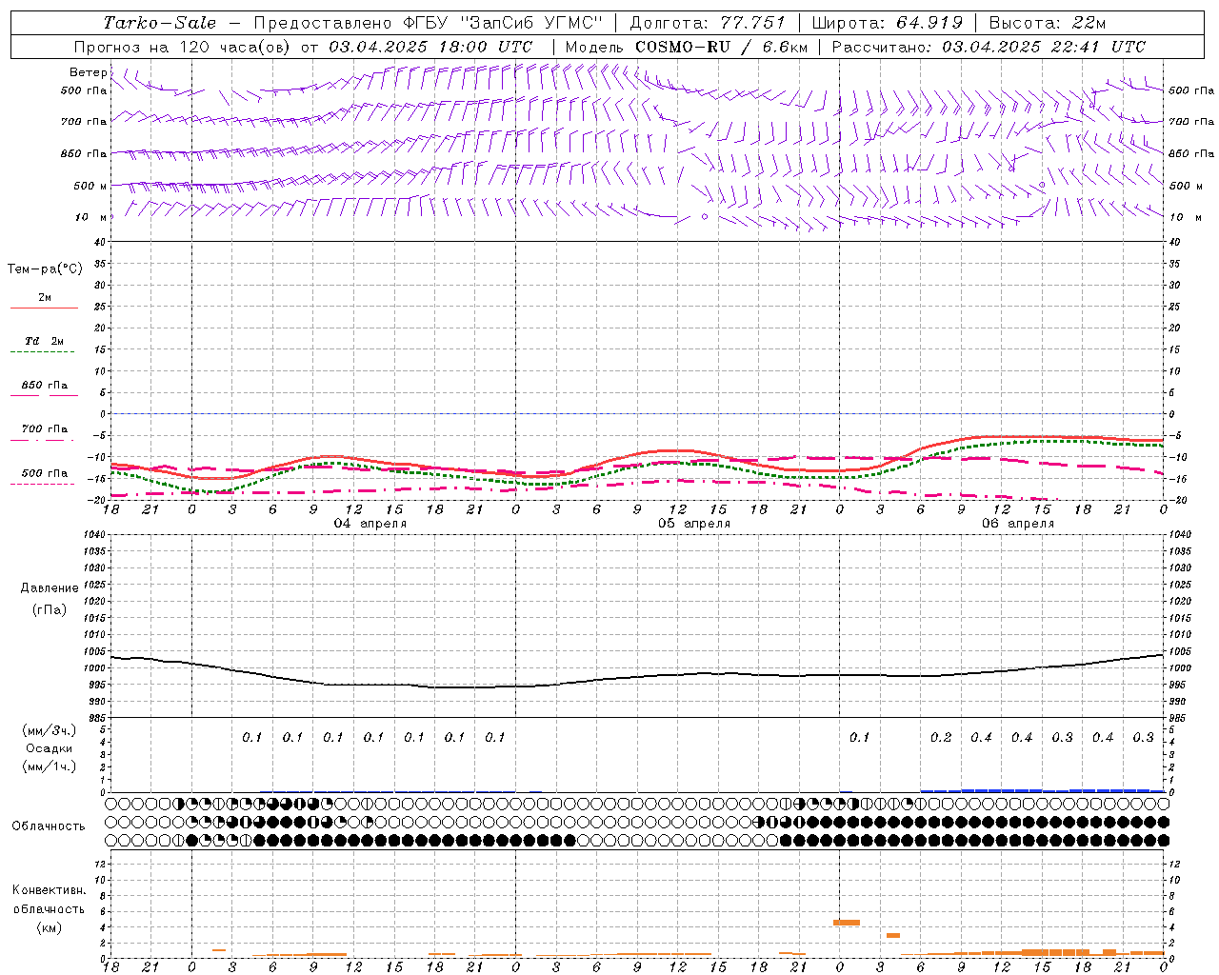Image resolution: width=1219 pixels, height=975 pixels.
Task: Click the Осадки precipitation label
Action: [x=50, y=748]
